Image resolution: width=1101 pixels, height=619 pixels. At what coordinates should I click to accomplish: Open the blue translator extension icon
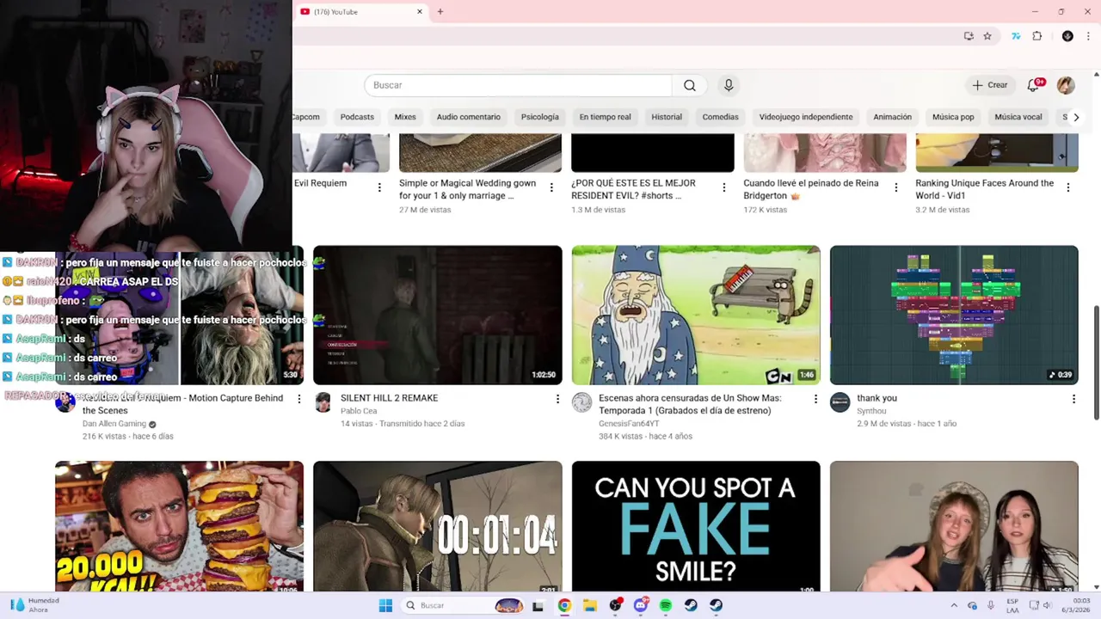click(x=1016, y=36)
